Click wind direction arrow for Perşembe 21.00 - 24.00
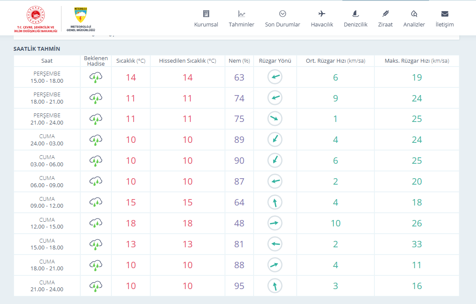Image resolution: width=476 pixels, height=304 pixels. 275,119
